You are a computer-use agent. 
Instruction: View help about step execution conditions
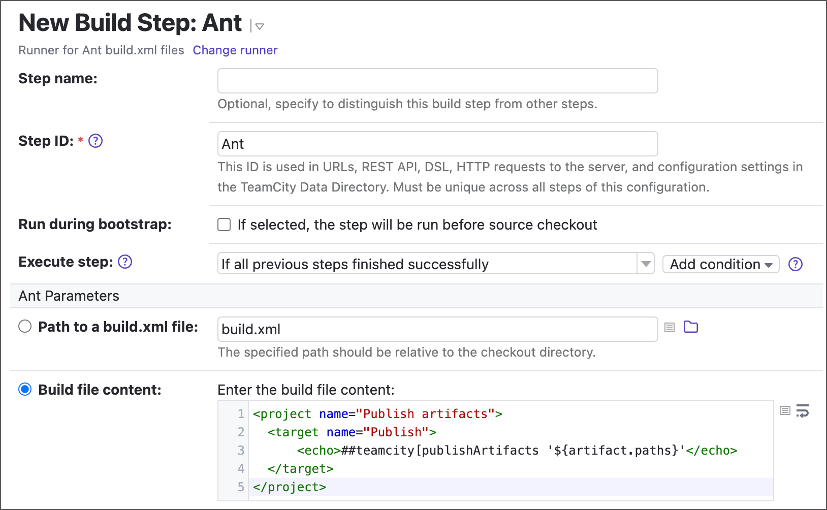(x=796, y=264)
